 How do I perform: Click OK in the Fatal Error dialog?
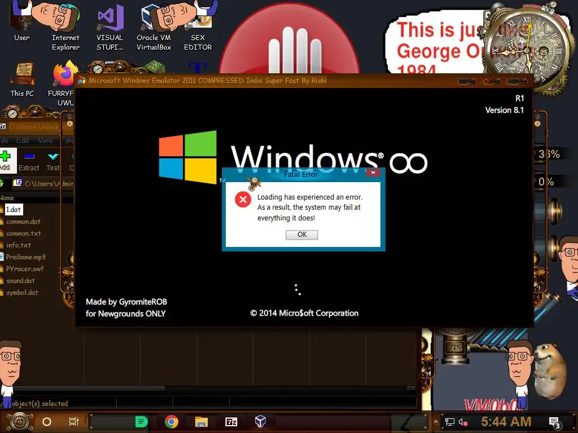click(x=301, y=235)
